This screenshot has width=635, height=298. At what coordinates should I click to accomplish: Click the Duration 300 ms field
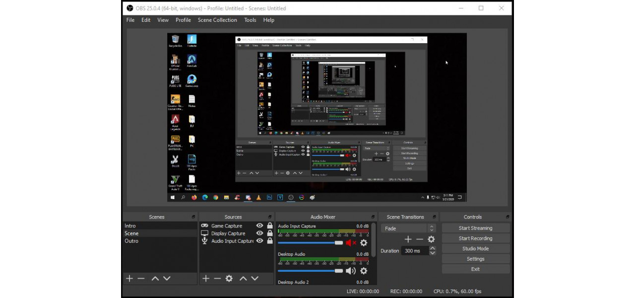(415, 251)
